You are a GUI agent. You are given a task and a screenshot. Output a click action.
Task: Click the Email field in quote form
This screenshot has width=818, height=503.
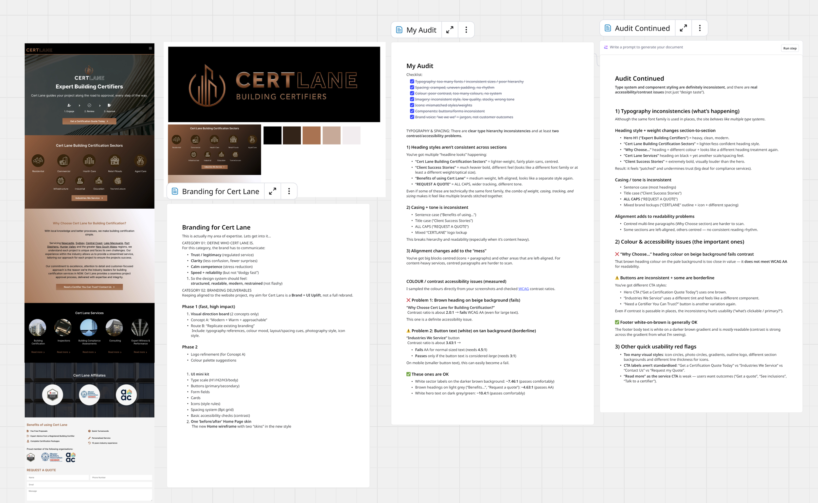tap(89, 484)
